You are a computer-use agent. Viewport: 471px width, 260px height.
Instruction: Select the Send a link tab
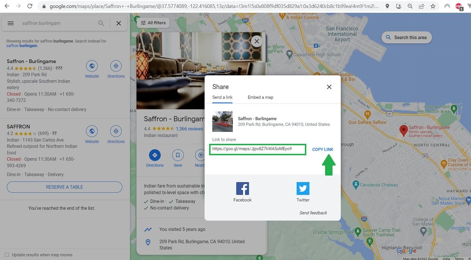[x=222, y=97]
